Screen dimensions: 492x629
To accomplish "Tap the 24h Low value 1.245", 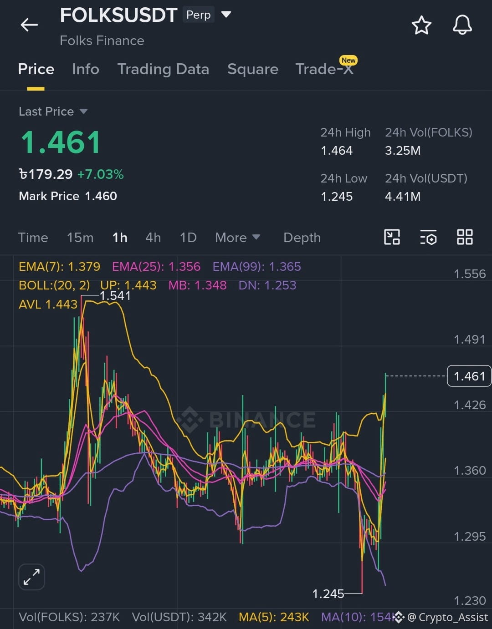I will [x=337, y=197].
